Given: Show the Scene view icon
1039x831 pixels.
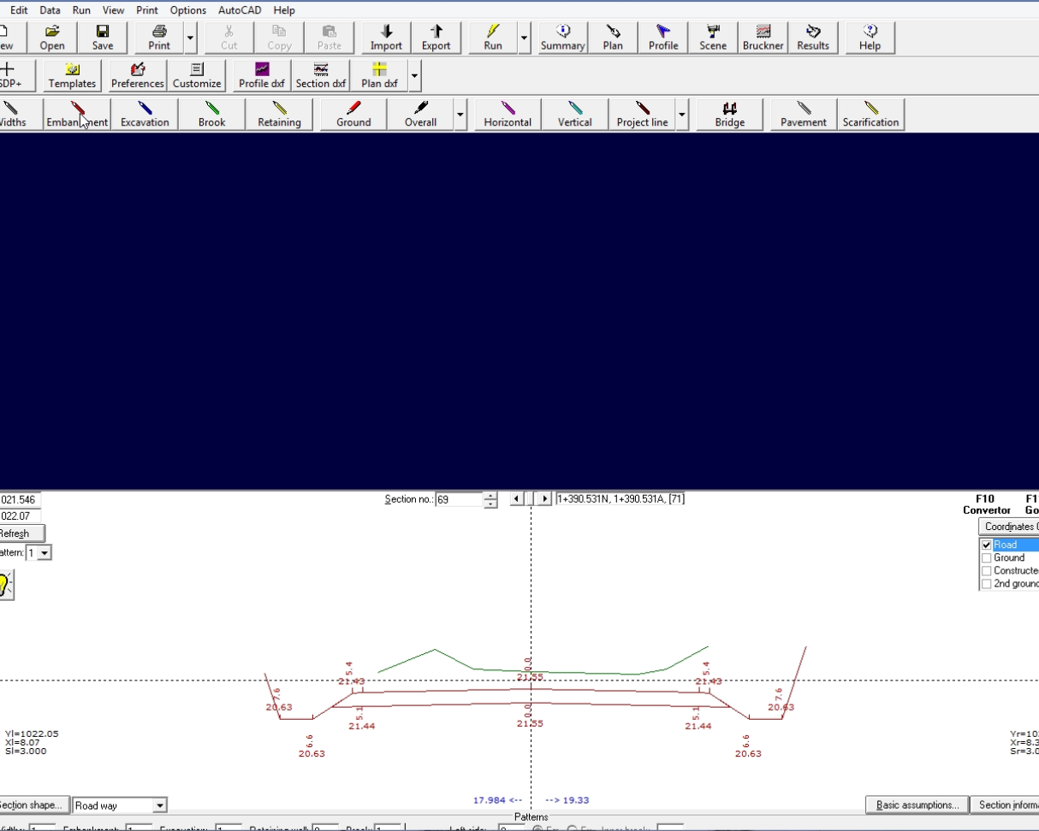Looking at the screenshot, I should coord(713,38).
